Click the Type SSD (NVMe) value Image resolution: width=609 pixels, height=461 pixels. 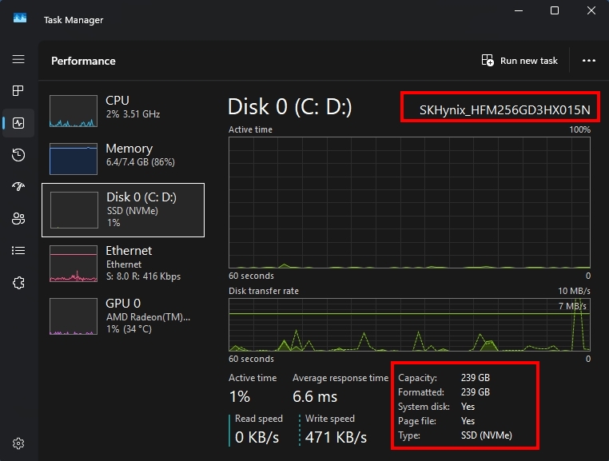486,435
